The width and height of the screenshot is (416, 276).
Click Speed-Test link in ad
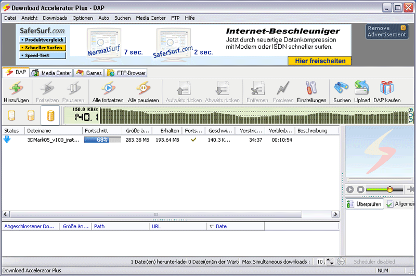[x=43, y=56]
